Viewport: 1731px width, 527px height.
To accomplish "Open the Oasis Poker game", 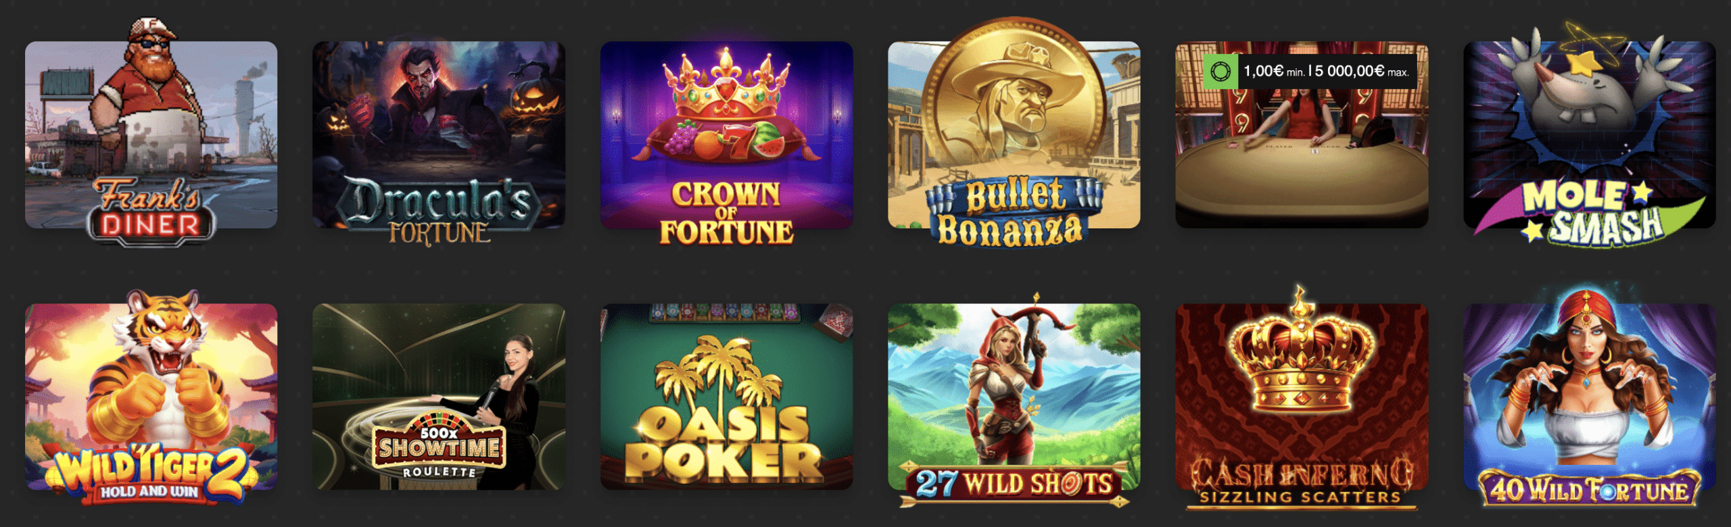I will coord(726,397).
